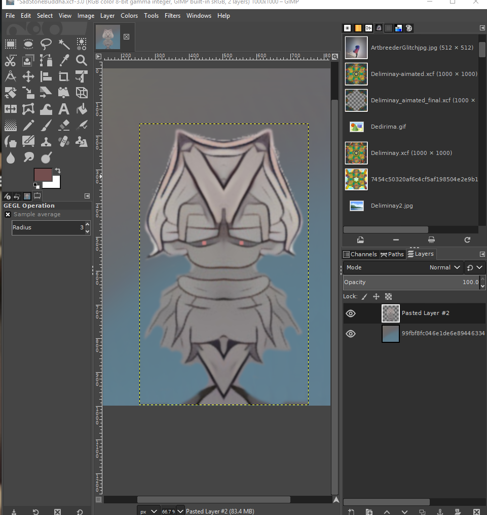Adjust the layer Opacity slider
The height and width of the screenshot is (515, 487).
411,283
